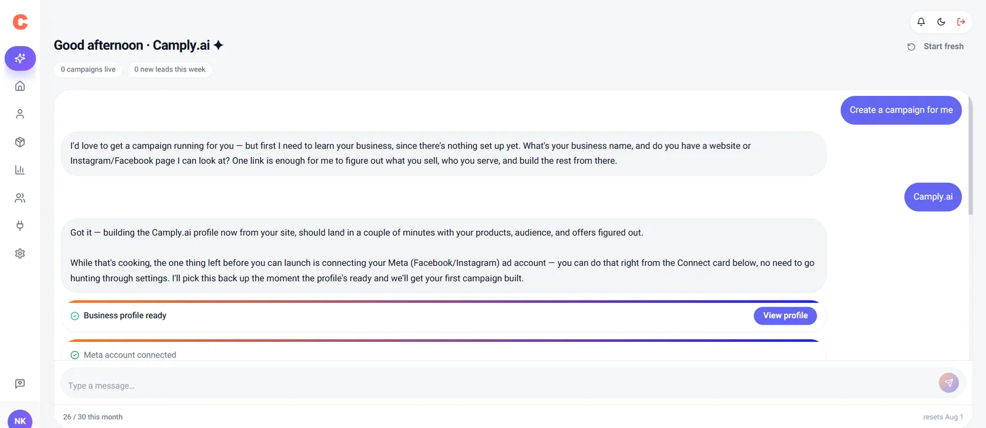
Task: Click the 0 campaigns live chip
Action: (x=88, y=70)
